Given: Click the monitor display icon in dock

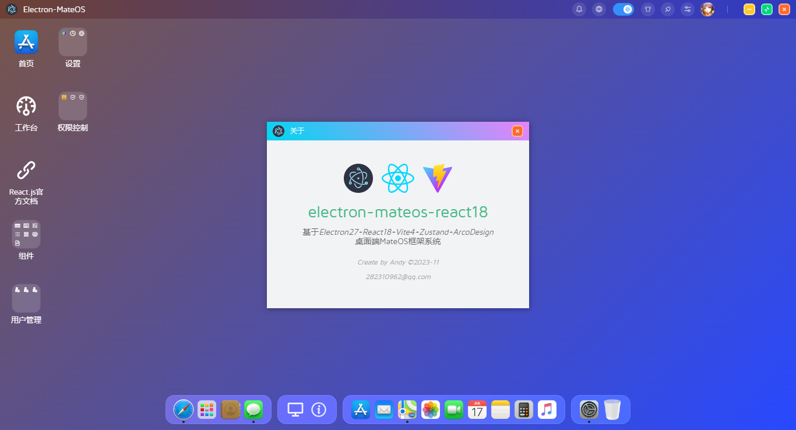Looking at the screenshot, I should pyautogui.click(x=295, y=410).
